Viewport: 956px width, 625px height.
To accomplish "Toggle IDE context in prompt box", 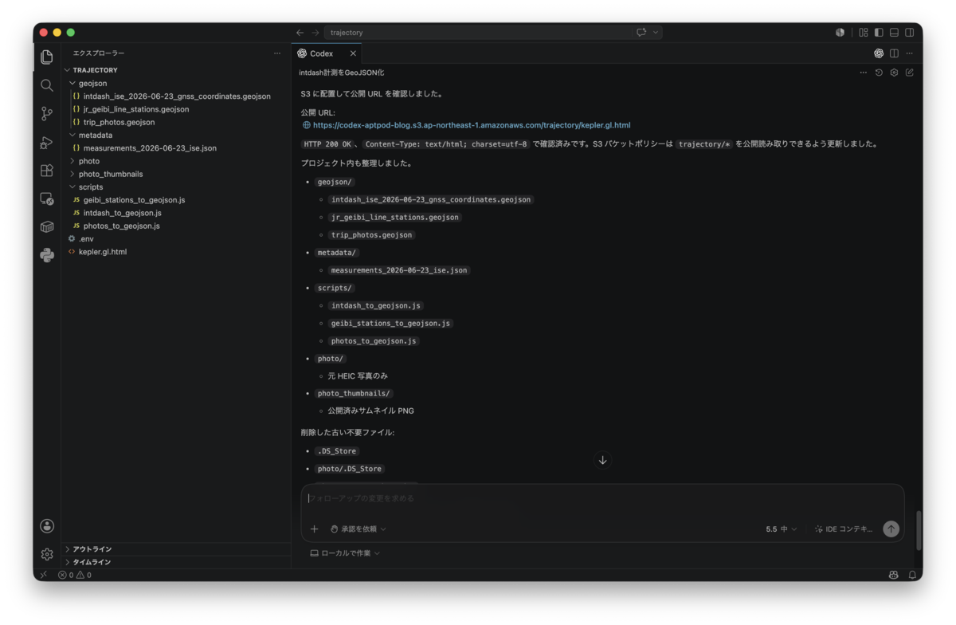I will click(x=843, y=529).
